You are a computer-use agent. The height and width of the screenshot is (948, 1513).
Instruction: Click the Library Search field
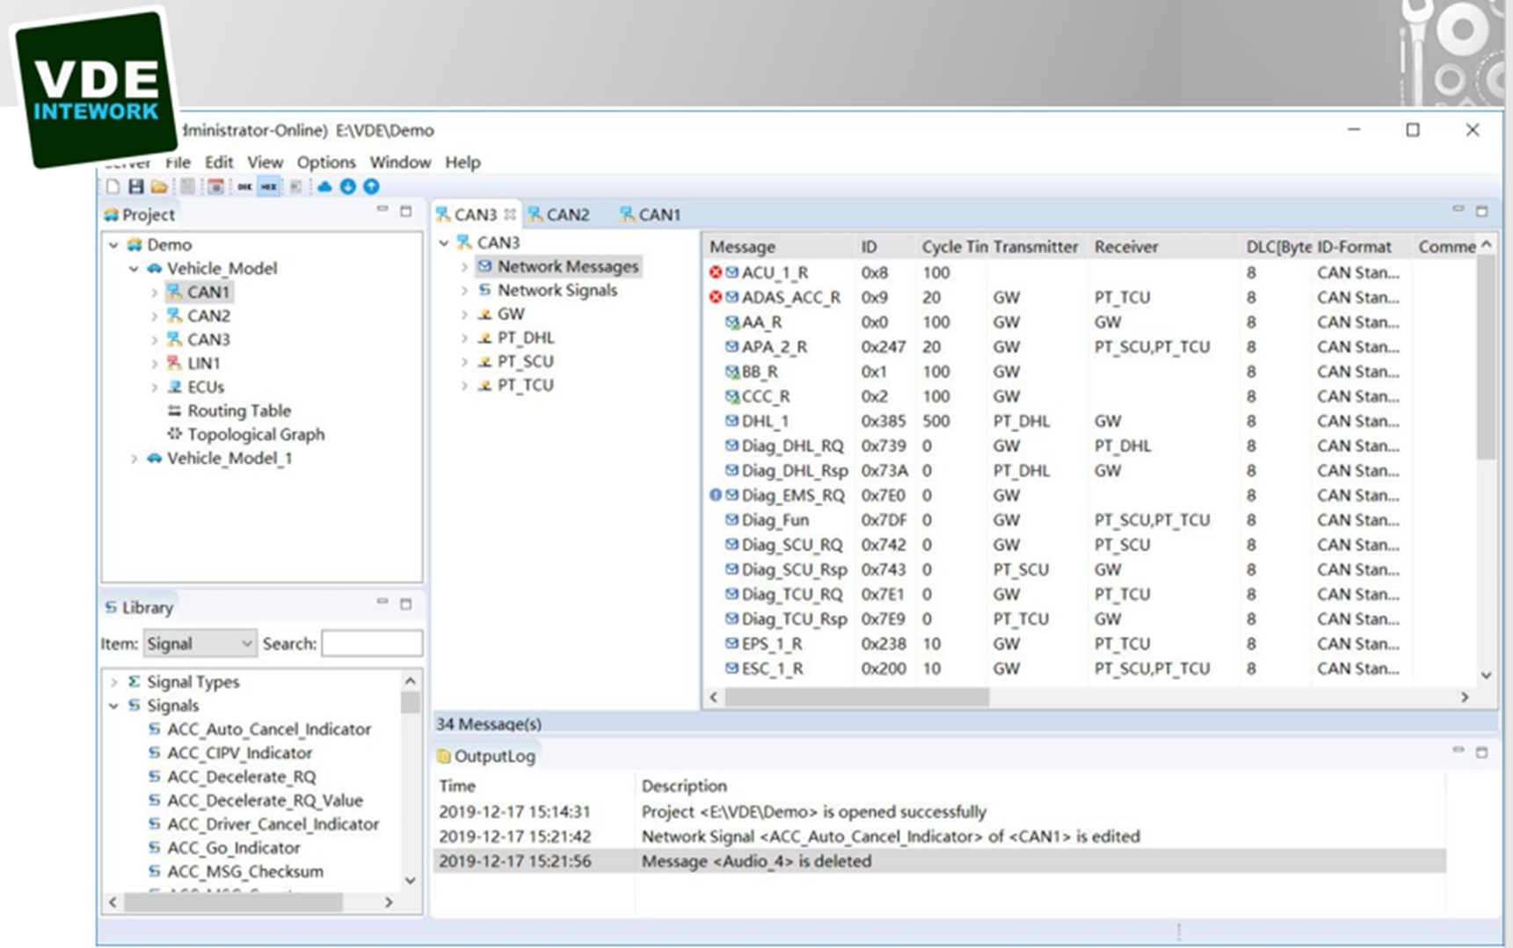(372, 643)
